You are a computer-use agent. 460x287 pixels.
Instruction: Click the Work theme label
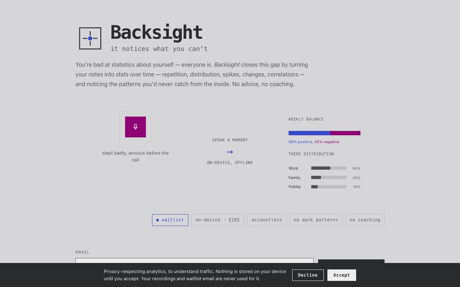point(293,168)
